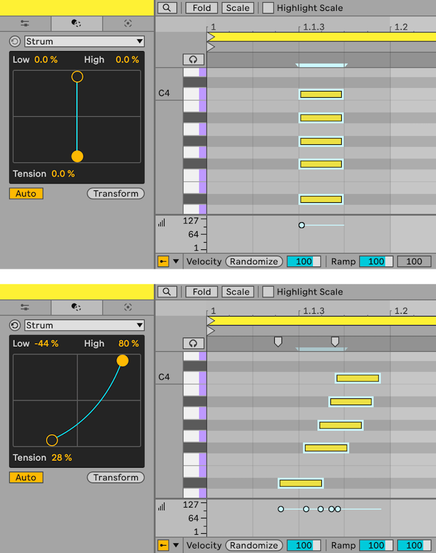Viewport: 436px width, 553px height.
Task: Check Highlight Scale in bottom editor
Action: [x=268, y=292]
